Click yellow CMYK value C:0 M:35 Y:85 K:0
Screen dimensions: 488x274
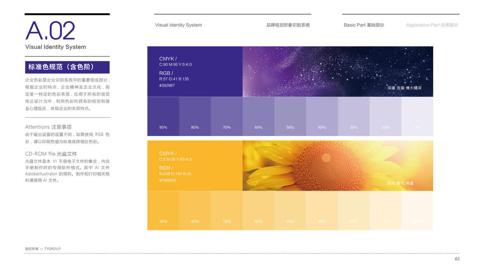175,159
